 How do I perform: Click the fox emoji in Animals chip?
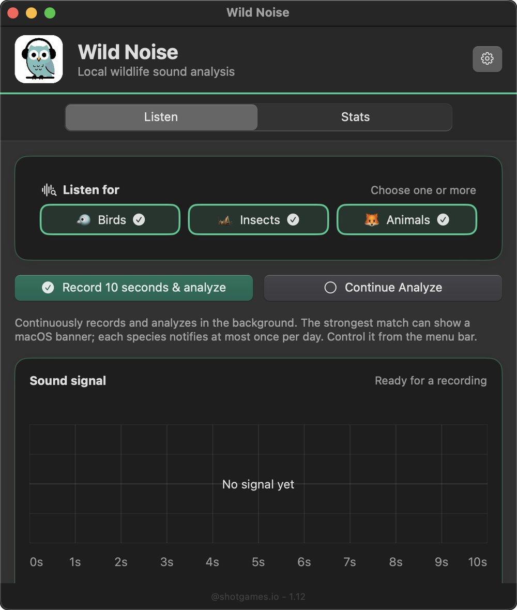pyautogui.click(x=372, y=220)
